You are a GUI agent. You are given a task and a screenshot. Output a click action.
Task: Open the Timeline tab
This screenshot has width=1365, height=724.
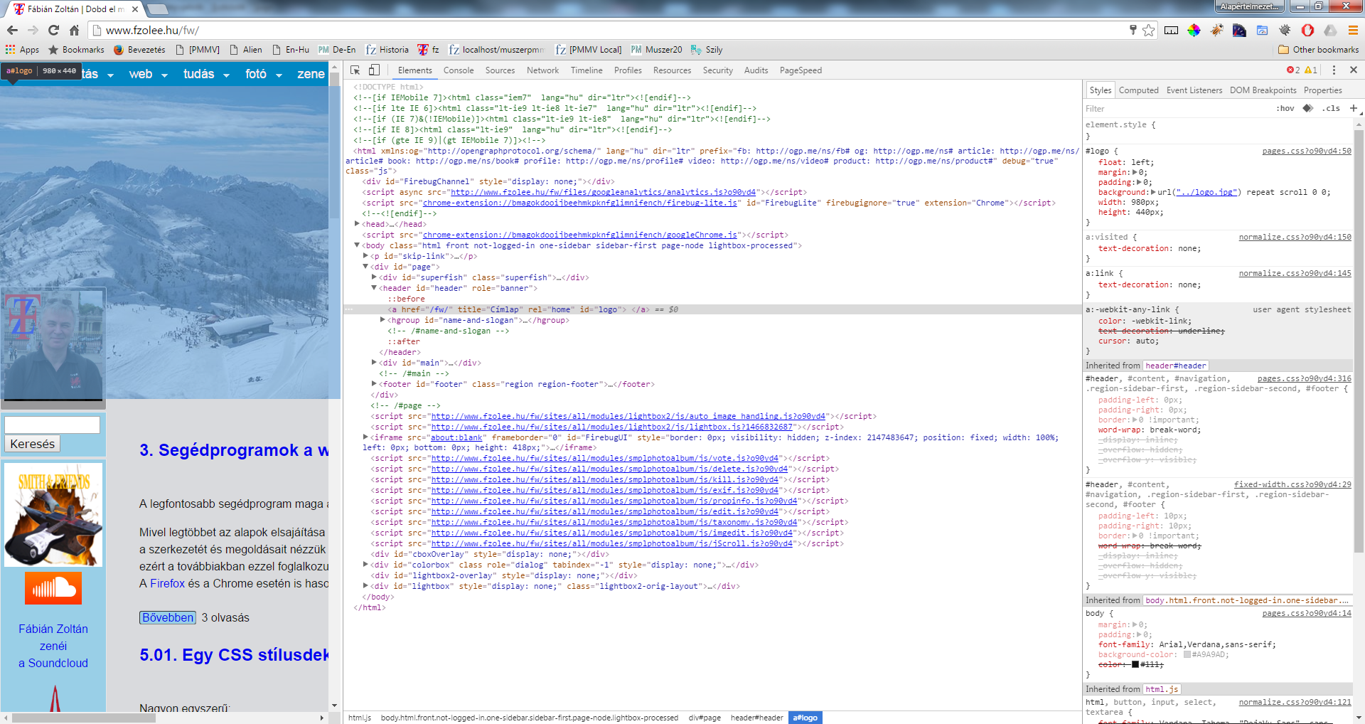pos(587,70)
